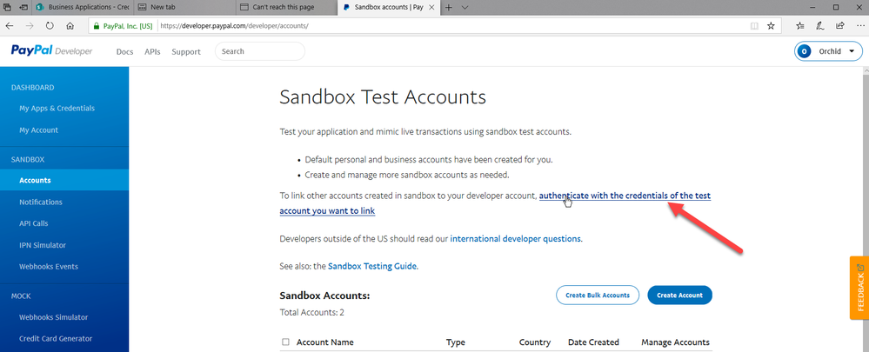The width and height of the screenshot is (869, 352).
Task: Click the Total Accounts: 2 text
Action: pyautogui.click(x=312, y=313)
